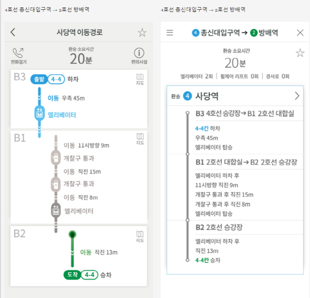Tap the first 개찰구 통과 gate icon
Image resolution: width=310 pixels, height=298 pixels.
click(x=55, y=157)
